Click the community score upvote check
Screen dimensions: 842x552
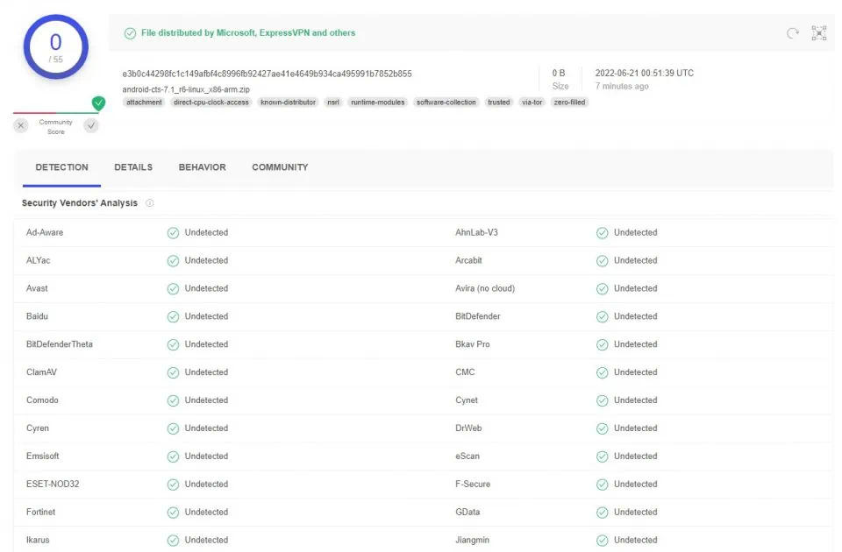pos(91,125)
